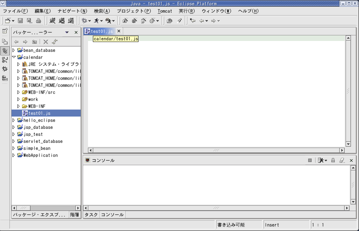Open the External Tools dropdown arrow

(x=113, y=21)
